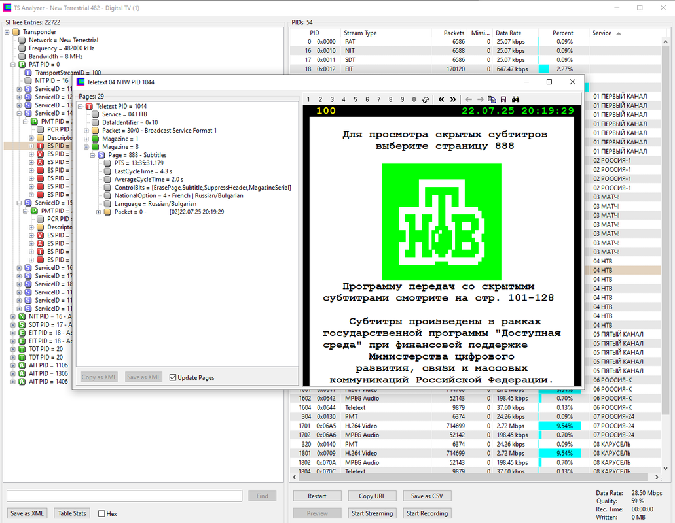Click the green A icon of AIT PID = 1106
Screen dimensions: 675x523
[22, 365]
